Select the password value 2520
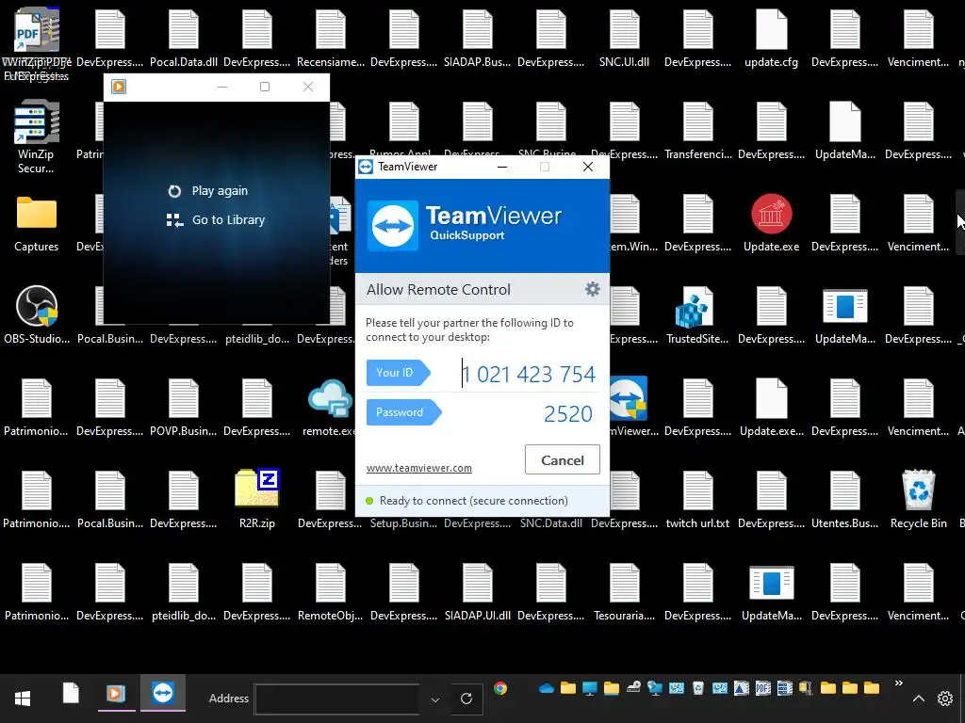The height and width of the screenshot is (723, 965). tap(568, 414)
